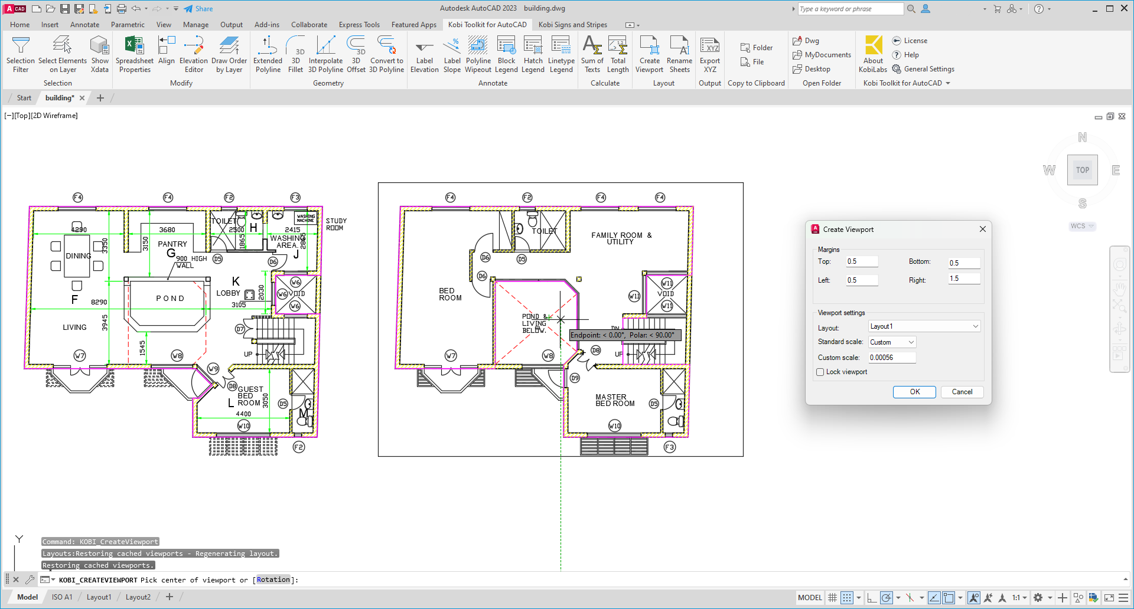Toggle drawing grid display in status bar
The height and width of the screenshot is (609, 1134).
pos(832,598)
